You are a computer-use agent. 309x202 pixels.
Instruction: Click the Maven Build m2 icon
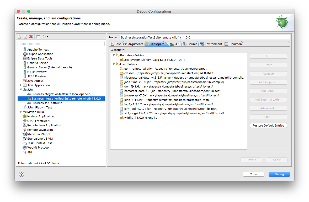(x=25, y=112)
